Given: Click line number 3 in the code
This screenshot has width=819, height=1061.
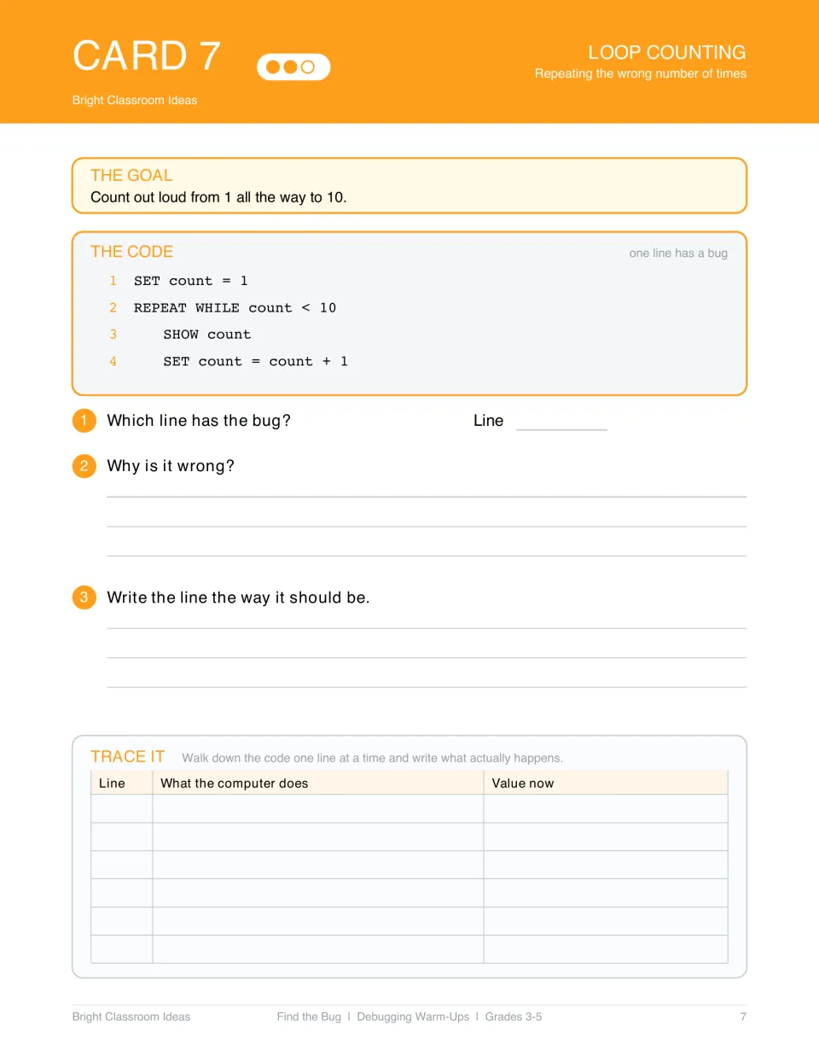Looking at the screenshot, I should (x=113, y=335).
